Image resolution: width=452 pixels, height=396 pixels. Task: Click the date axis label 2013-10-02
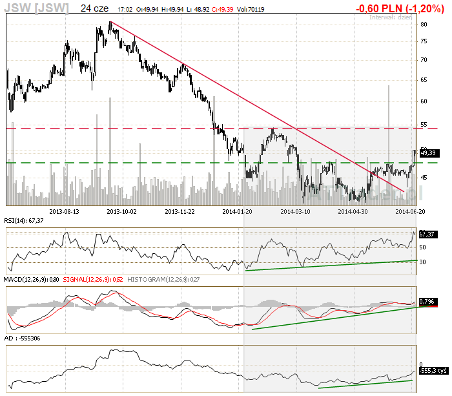coord(121,212)
